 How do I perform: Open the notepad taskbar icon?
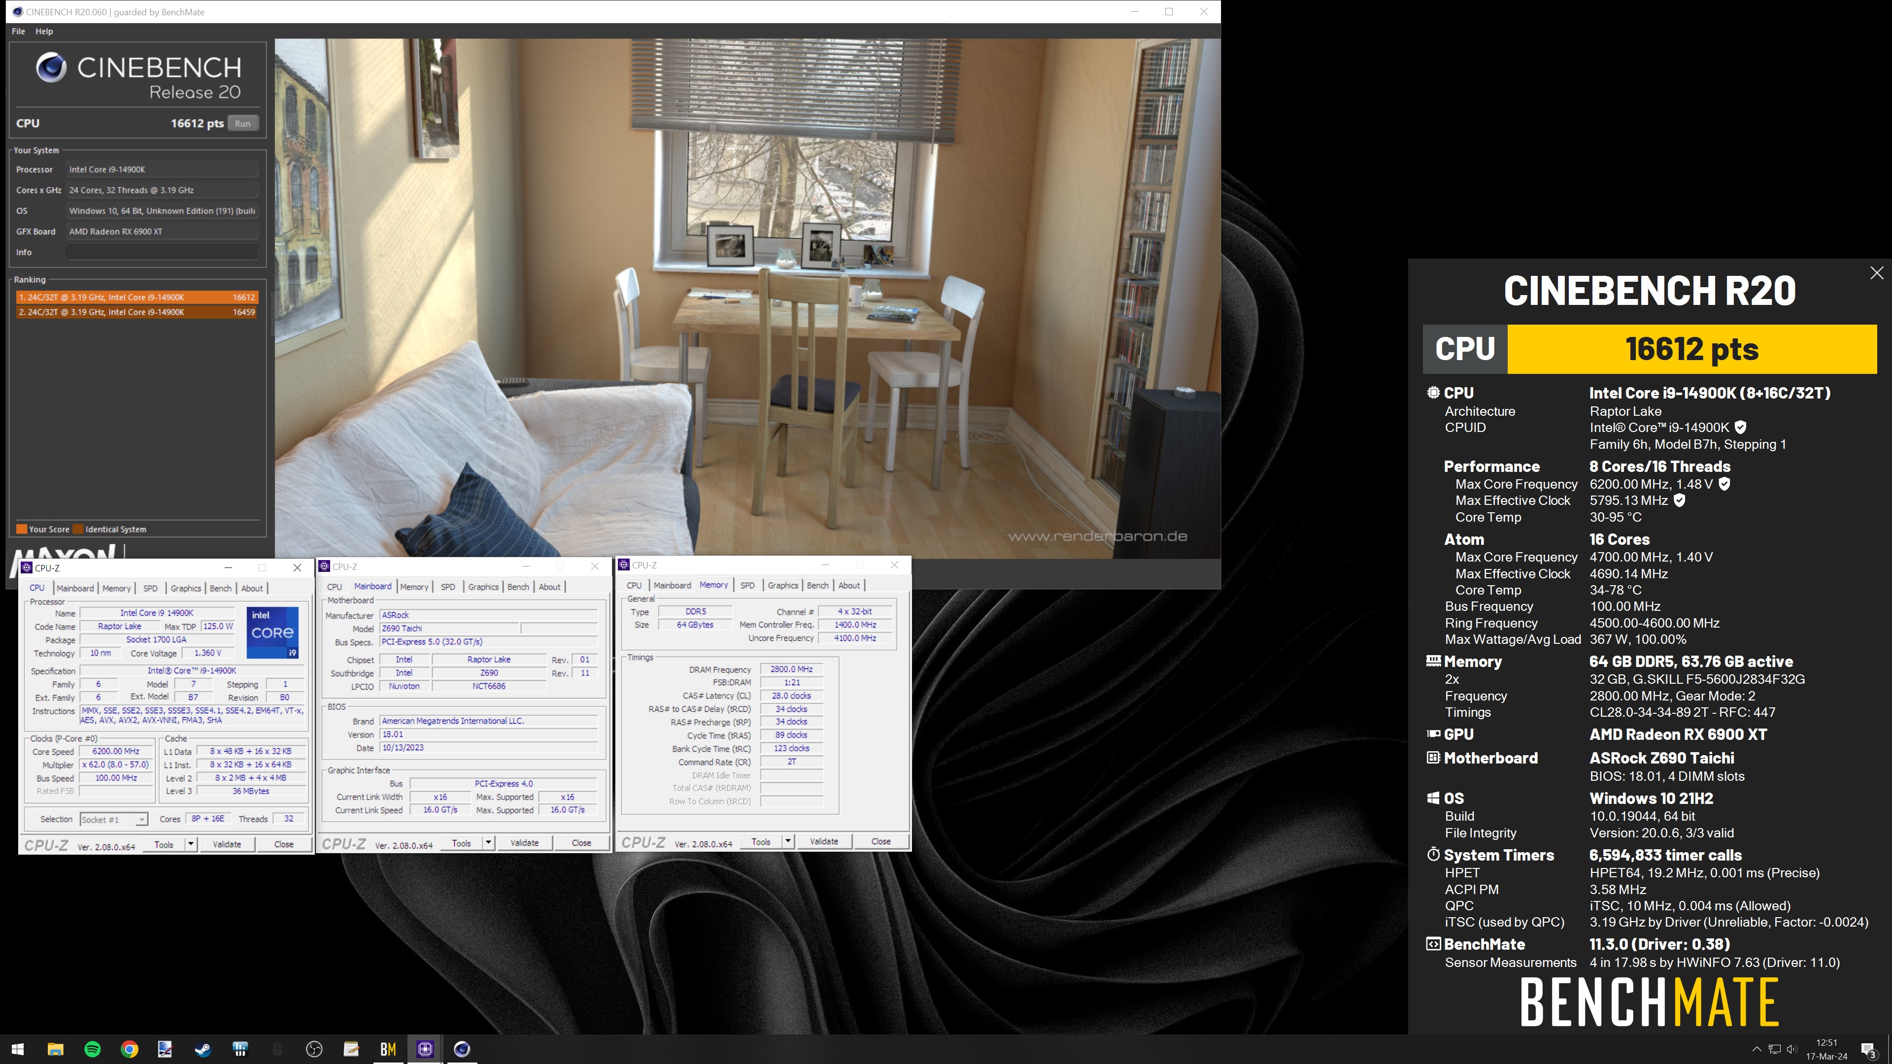[351, 1049]
